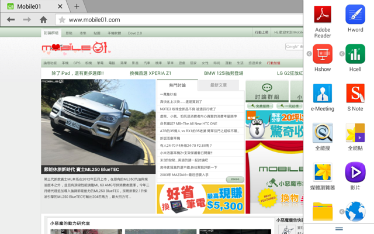Go to the browser home page
Viewport: 374px width, 234px height.
43,19
